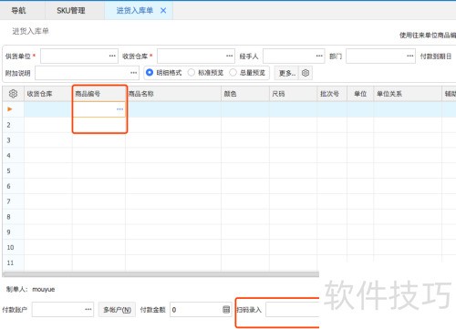Viewport: 456px width, 329px height.
Task: Select the 明细格式 radio button
Action: tap(150, 73)
